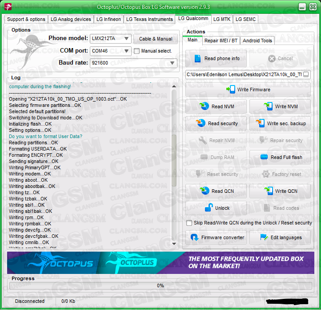This screenshot has width=321, height=310.
Task: Click log line Writing modem...OK
Action: 30,174
